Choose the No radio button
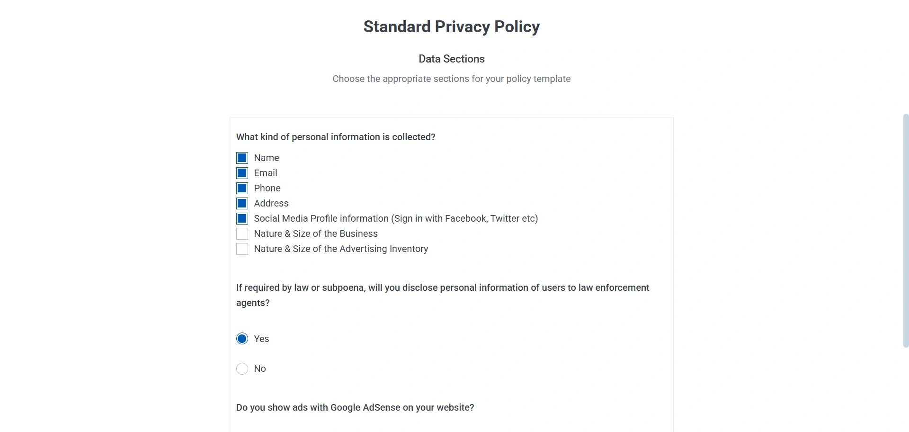The height and width of the screenshot is (432, 909). pyautogui.click(x=242, y=369)
